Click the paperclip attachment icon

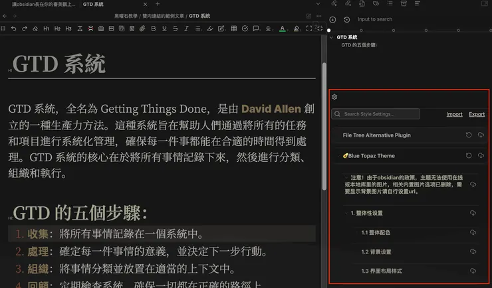[x=142, y=29]
